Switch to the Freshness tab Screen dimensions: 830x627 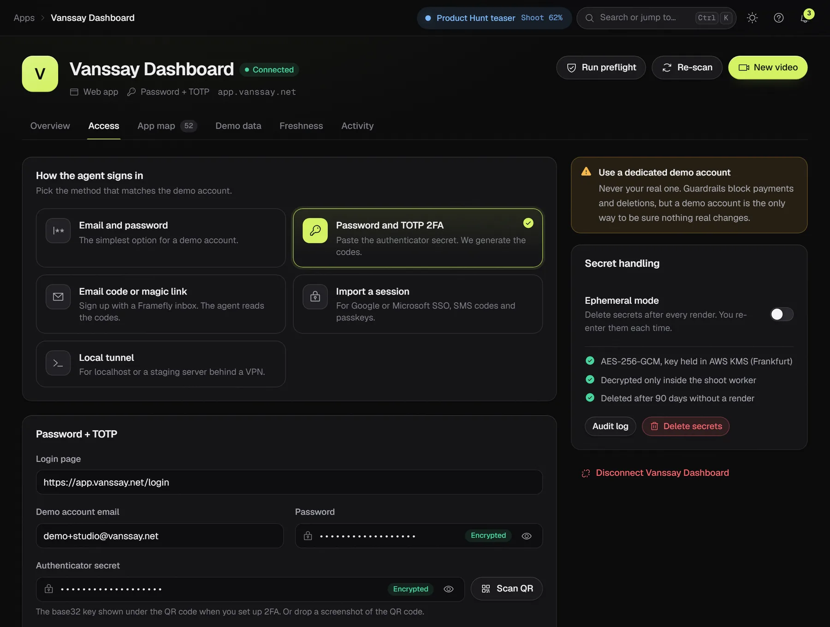coord(301,126)
